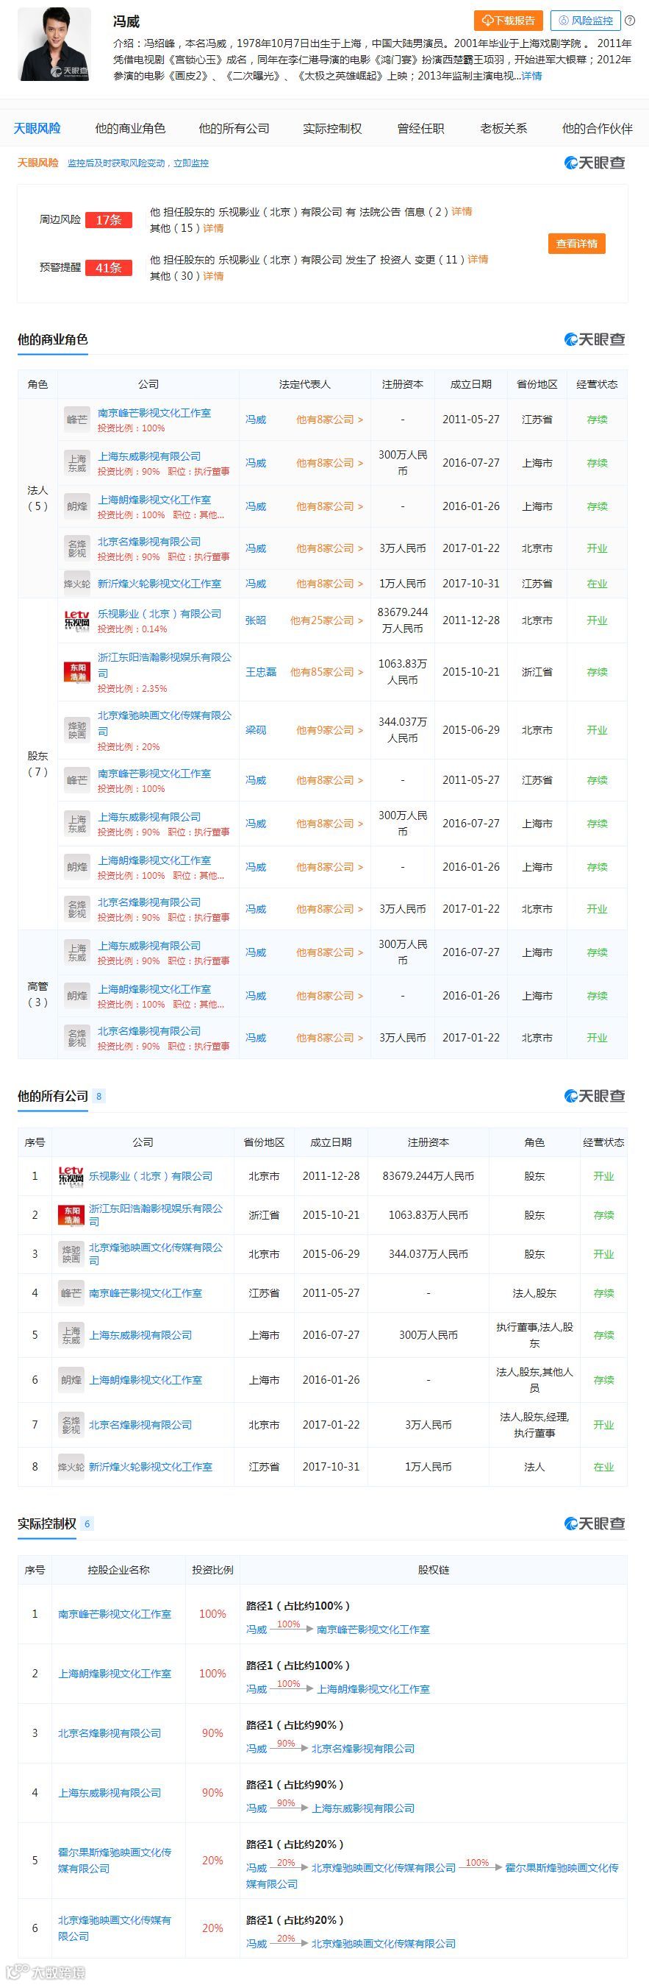The height and width of the screenshot is (1985, 649).
Task: Click 烽火轮 logo icon in 法人 section
Action: (x=77, y=584)
